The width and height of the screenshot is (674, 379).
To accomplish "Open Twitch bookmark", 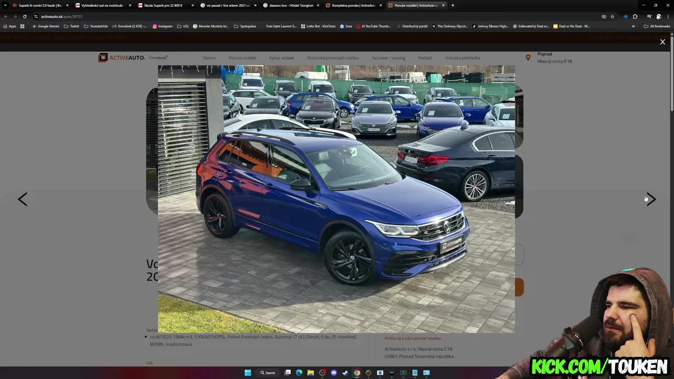I will point(71,26).
